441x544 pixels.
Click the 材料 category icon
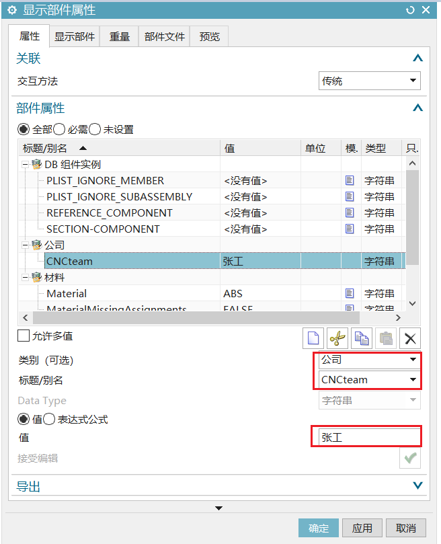[x=37, y=277]
